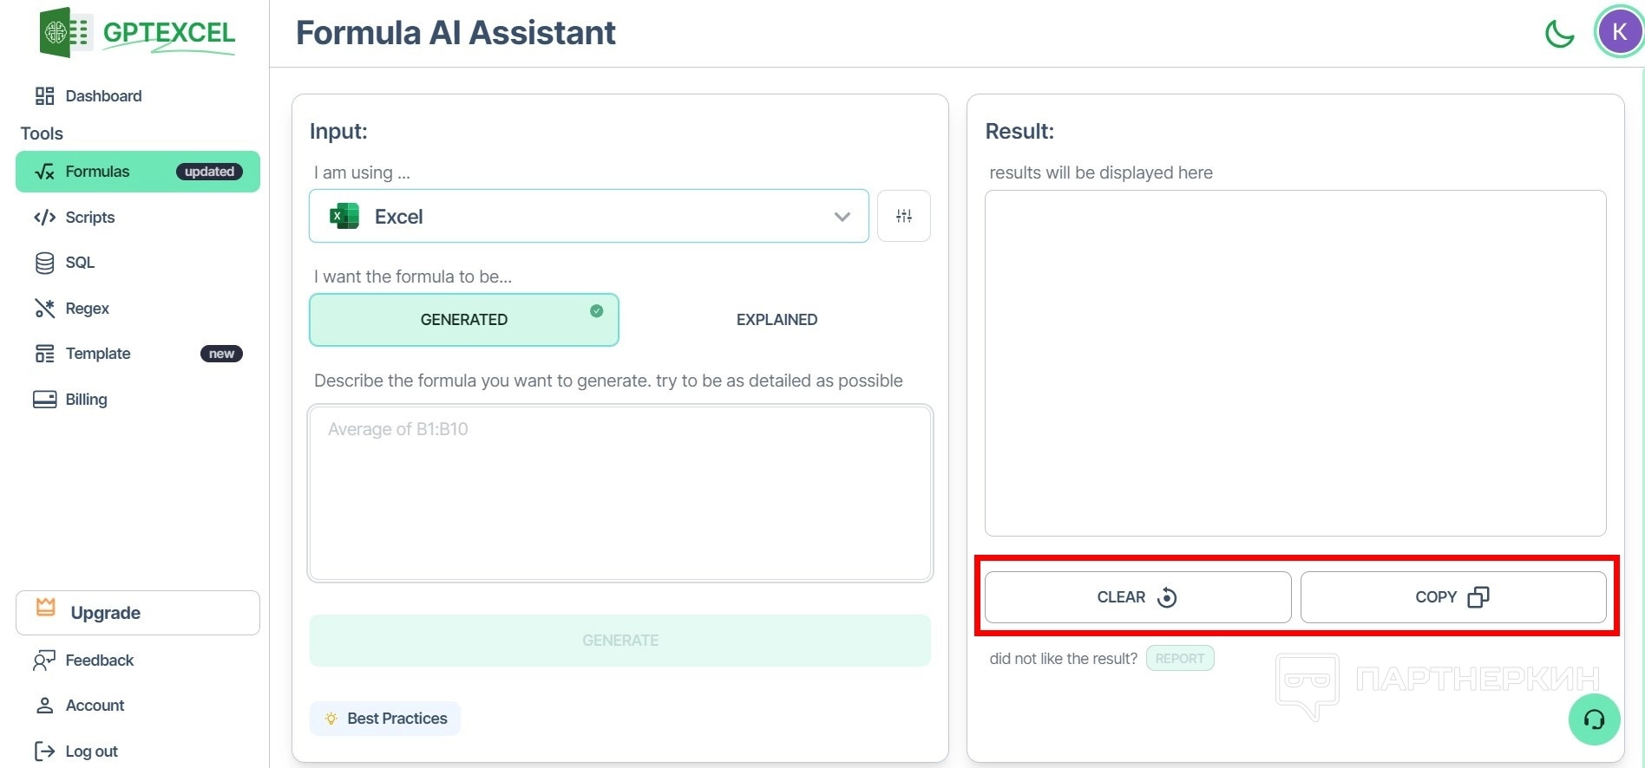
Task: Open the formula settings sliders icon
Action: point(903,216)
